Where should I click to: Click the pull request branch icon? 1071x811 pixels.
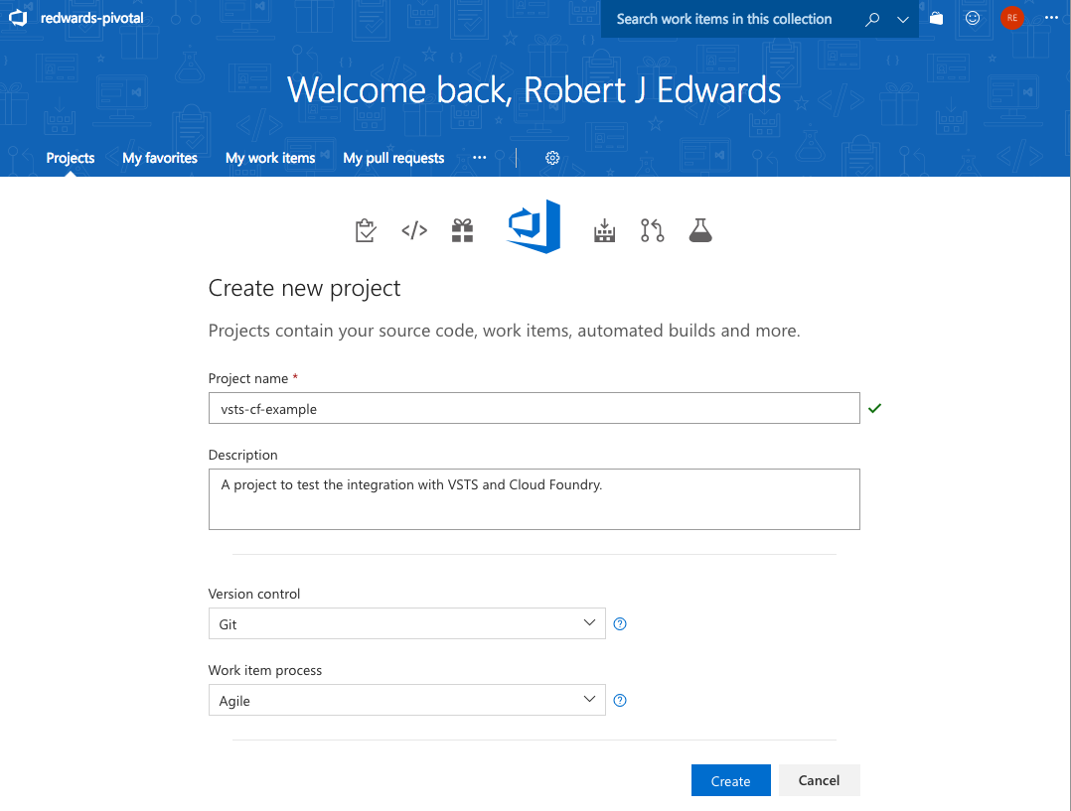pos(652,231)
